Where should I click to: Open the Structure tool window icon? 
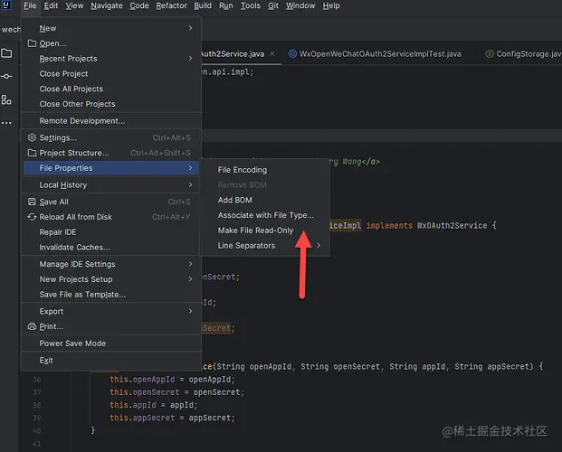tap(6, 99)
